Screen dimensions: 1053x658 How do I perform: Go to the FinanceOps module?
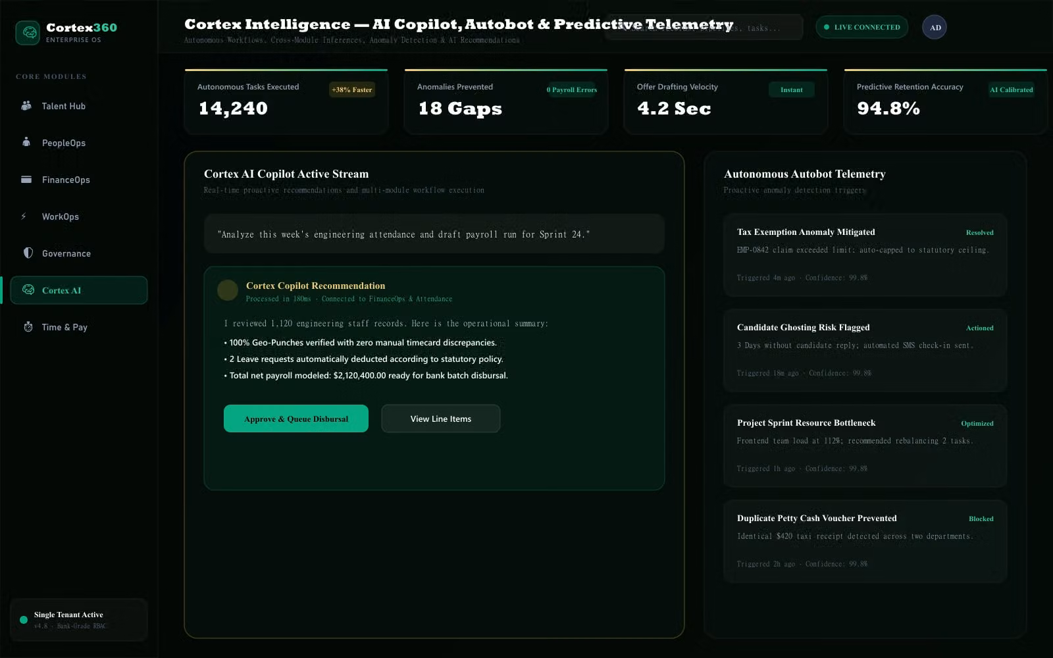(x=78, y=180)
